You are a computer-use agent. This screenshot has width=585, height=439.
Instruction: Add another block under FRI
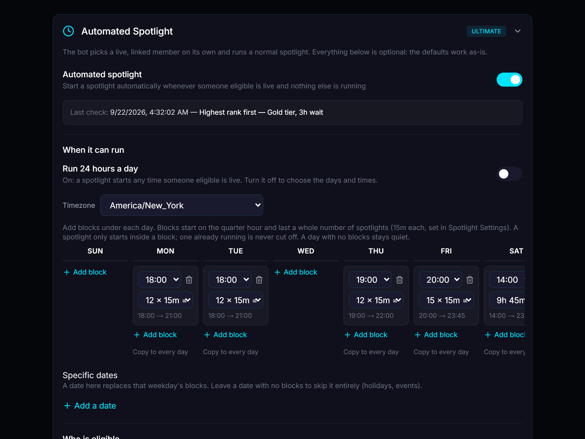tap(436, 335)
